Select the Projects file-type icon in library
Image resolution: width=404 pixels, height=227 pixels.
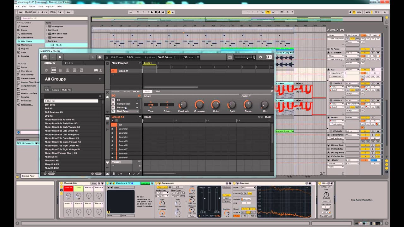pos(46,70)
